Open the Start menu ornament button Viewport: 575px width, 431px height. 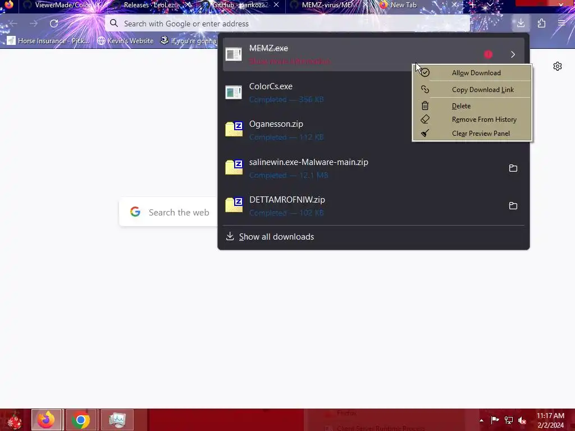15,420
